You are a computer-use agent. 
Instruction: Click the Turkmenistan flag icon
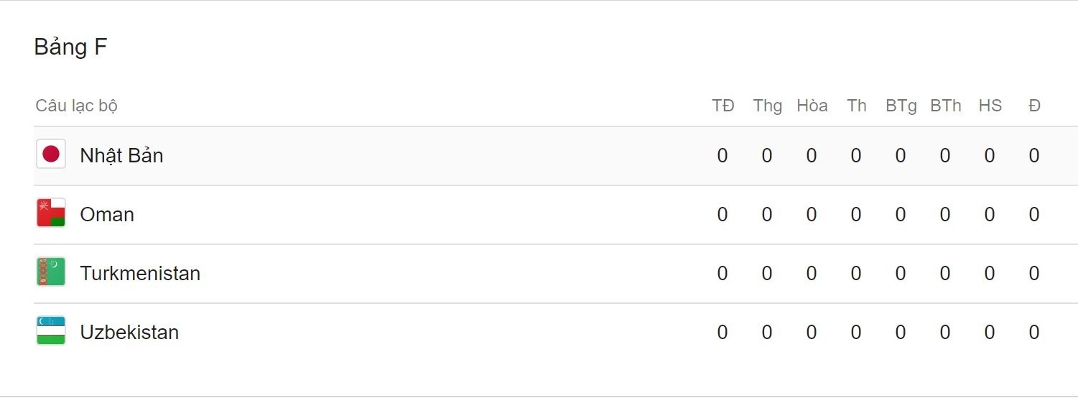click(x=51, y=272)
